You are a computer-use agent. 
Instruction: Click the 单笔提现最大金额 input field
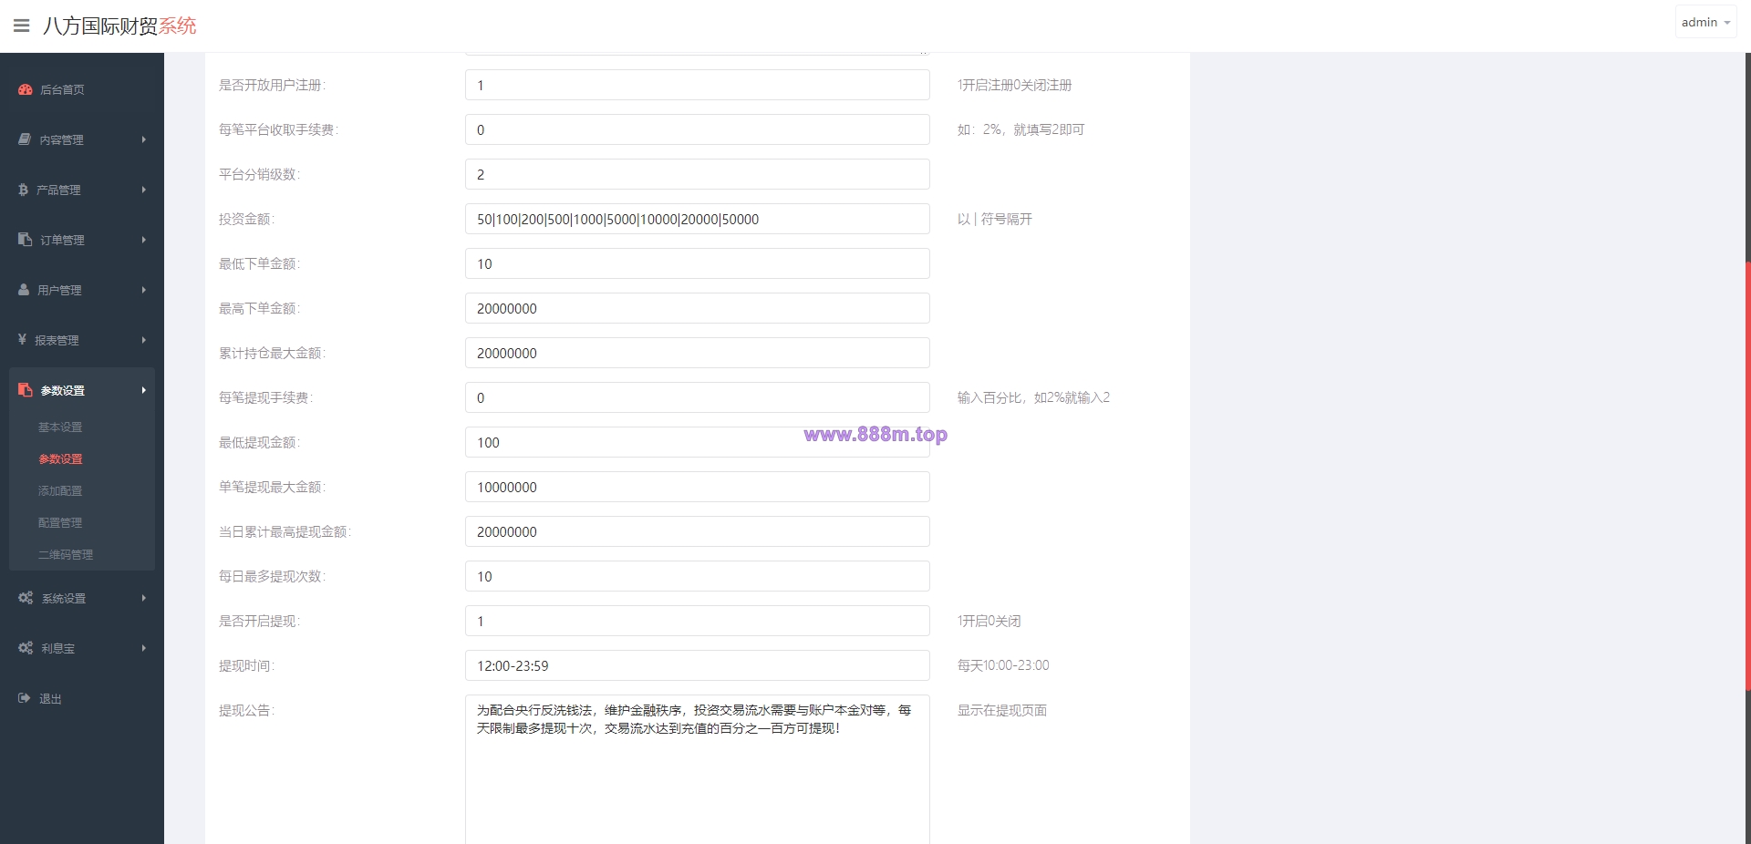click(698, 487)
